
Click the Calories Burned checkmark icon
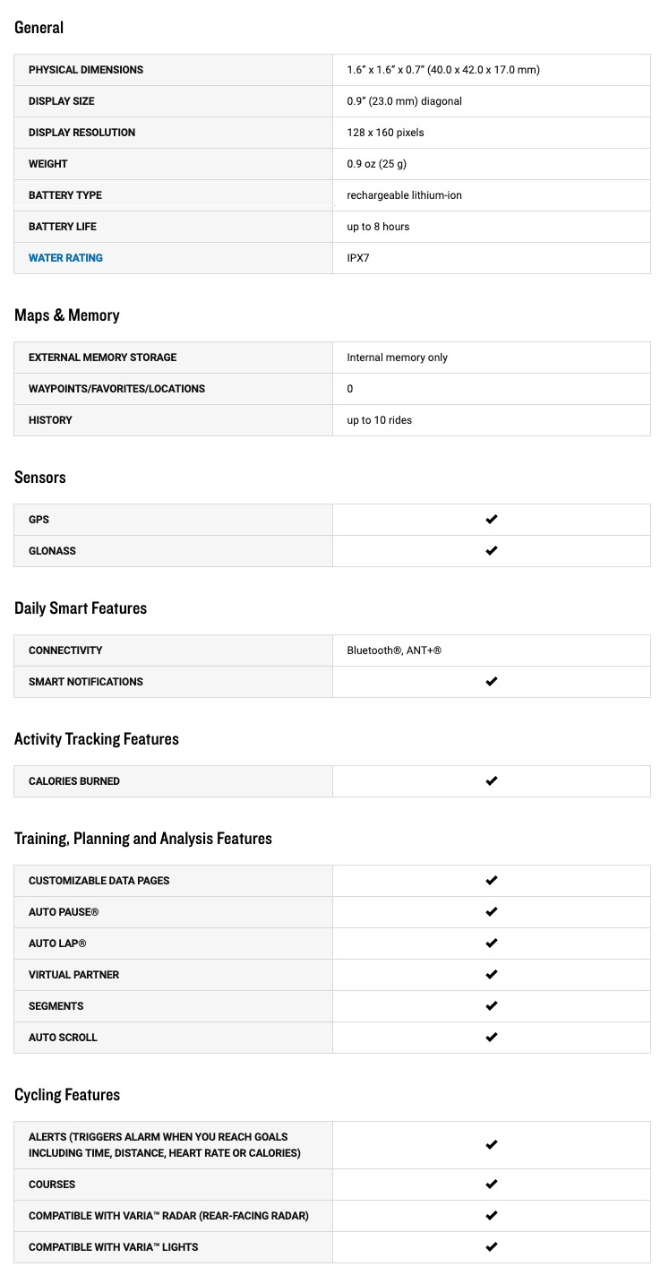tap(491, 781)
